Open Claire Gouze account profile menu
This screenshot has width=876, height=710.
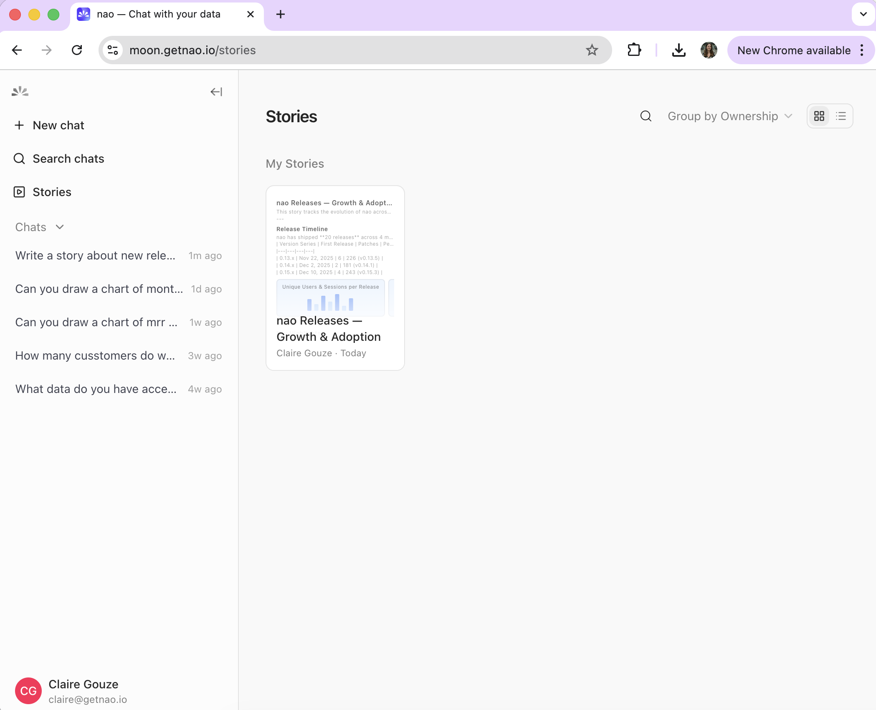(83, 691)
